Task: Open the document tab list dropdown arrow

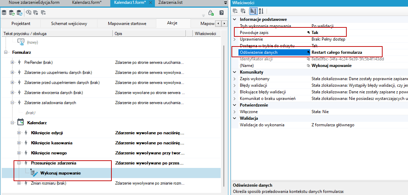Action: point(225,2)
